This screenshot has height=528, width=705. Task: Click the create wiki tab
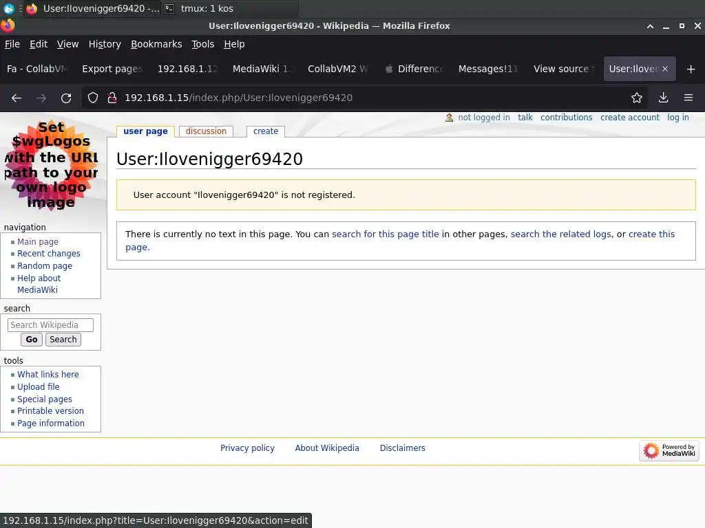(266, 131)
